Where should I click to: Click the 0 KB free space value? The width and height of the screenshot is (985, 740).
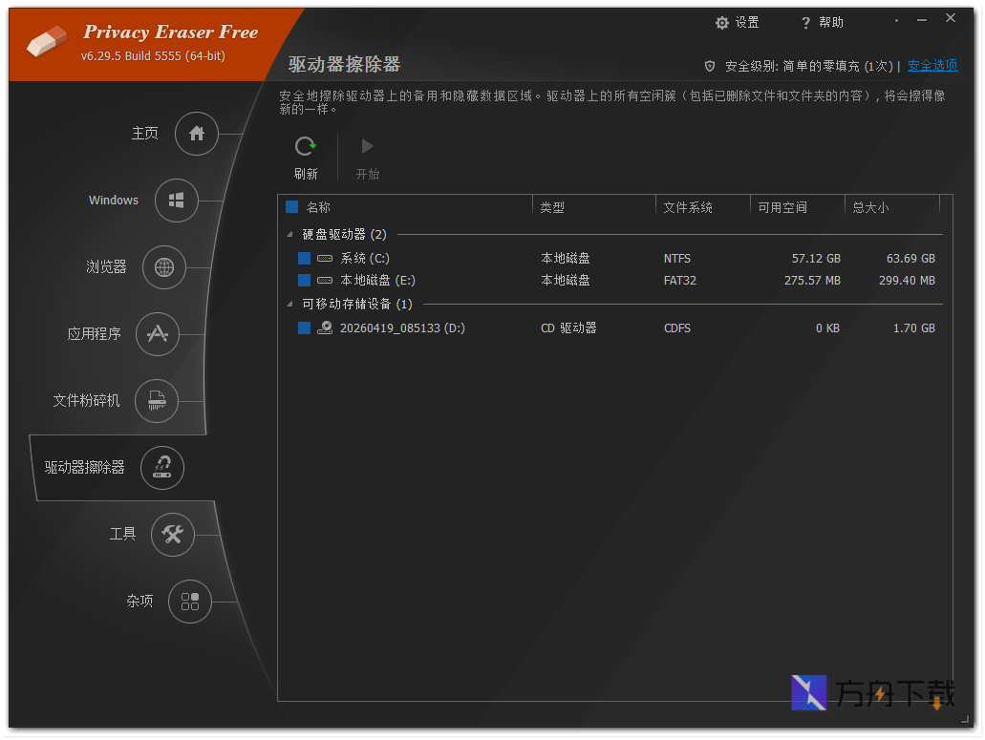828,328
